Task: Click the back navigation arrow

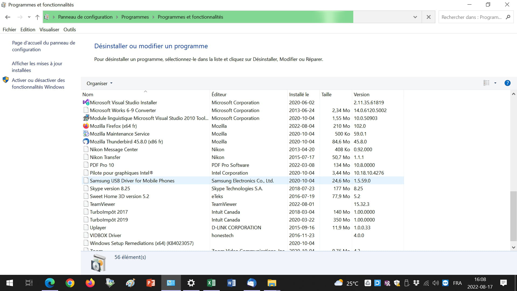Action: (8, 17)
